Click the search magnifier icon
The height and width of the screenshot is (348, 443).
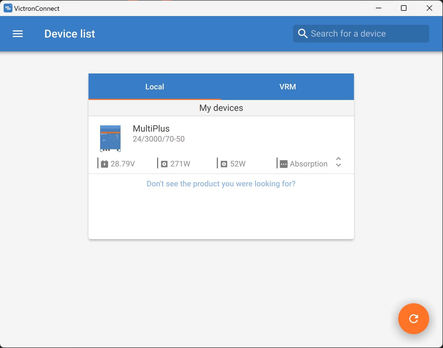pyautogui.click(x=303, y=34)
